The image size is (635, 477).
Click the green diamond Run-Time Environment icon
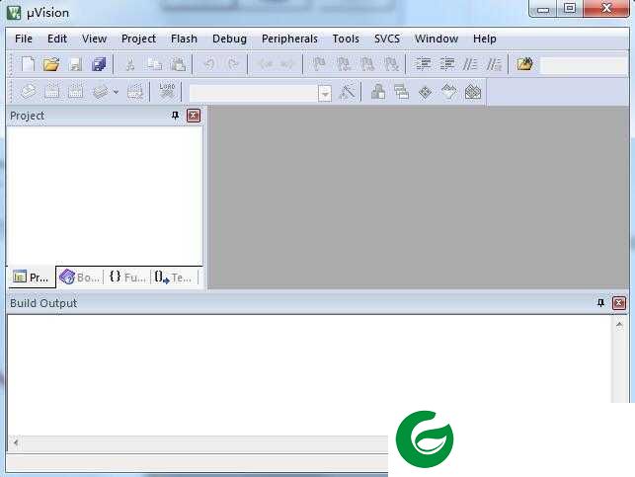[426, 92]
